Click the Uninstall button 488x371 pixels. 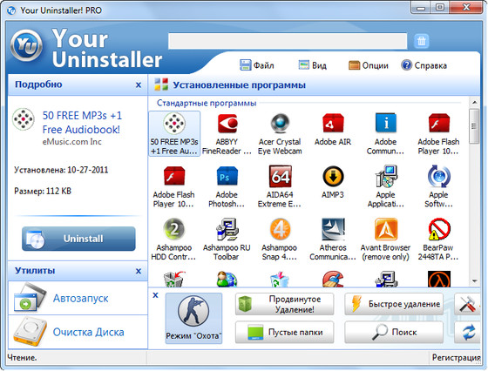pos(78,239)
